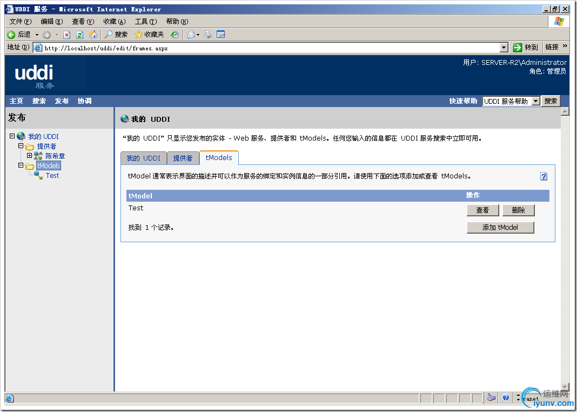Open Favorites (收藏夹) star button
The image size is (577, 412).
149,35
